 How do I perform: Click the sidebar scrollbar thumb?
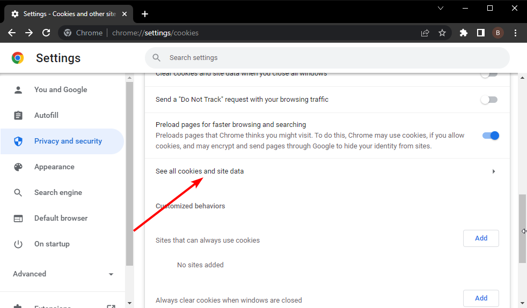tap(129, 174)
